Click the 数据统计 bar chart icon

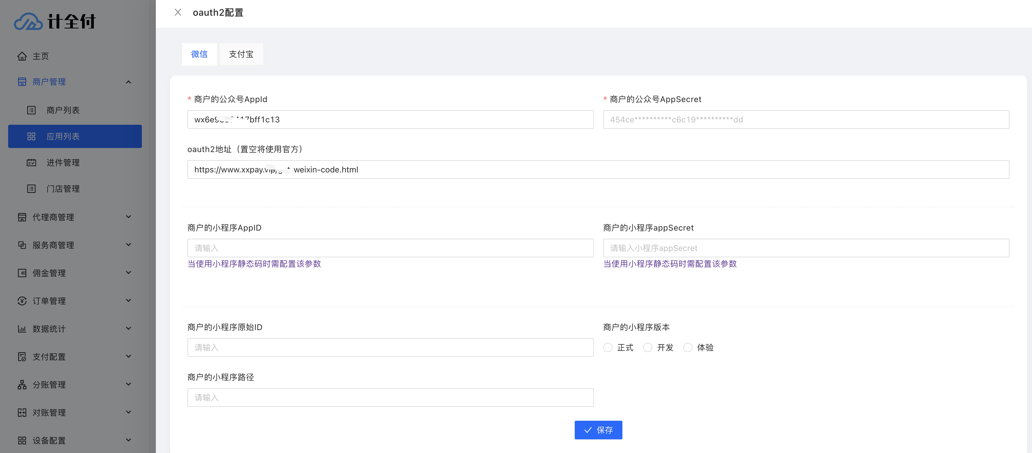pyautogui.click(x=22, y=329)
